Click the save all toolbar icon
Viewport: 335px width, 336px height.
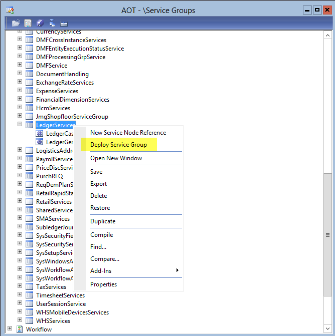(40, 23)
